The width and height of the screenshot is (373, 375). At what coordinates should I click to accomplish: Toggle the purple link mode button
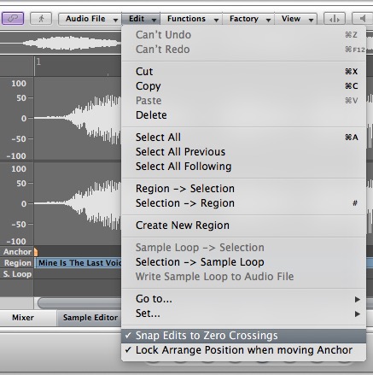click(x=13, y=19)
